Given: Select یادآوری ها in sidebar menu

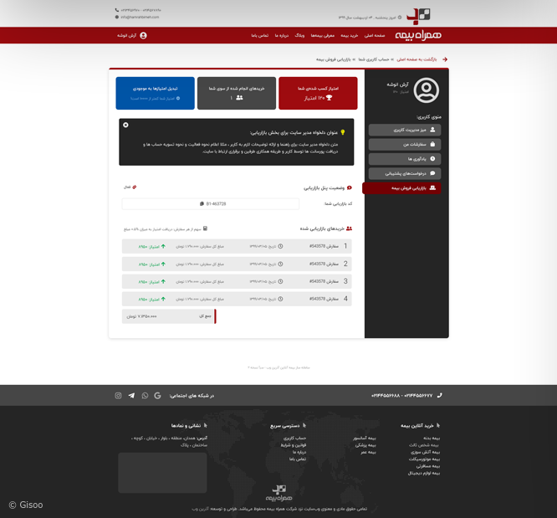Looking at the screenshot, I should pyautogui.click(x=405, y=158).
